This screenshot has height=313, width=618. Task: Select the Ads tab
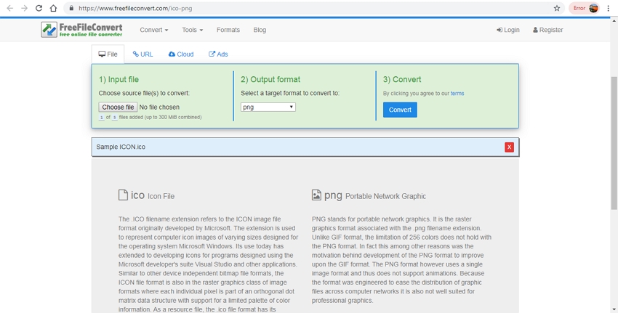coord(218,54)
